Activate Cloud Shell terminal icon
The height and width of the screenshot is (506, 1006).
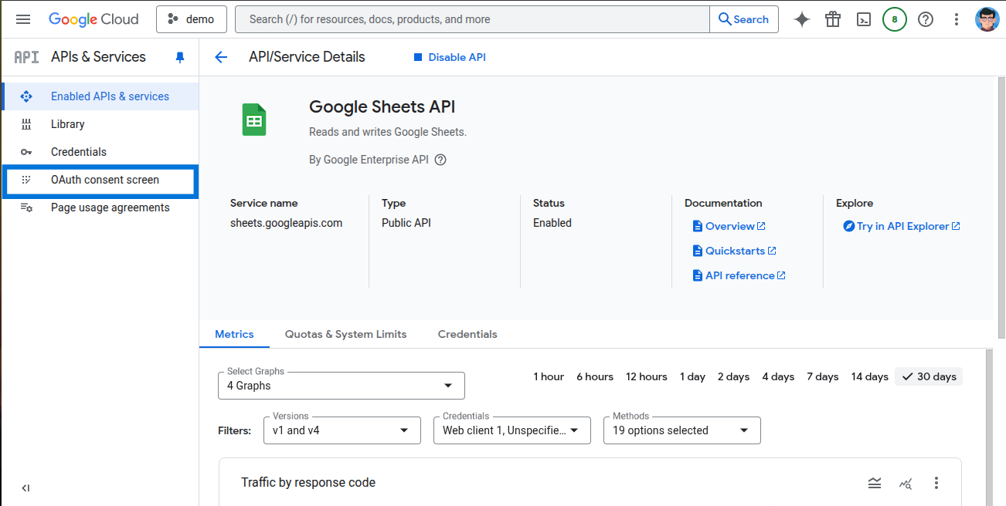[865, 19]
